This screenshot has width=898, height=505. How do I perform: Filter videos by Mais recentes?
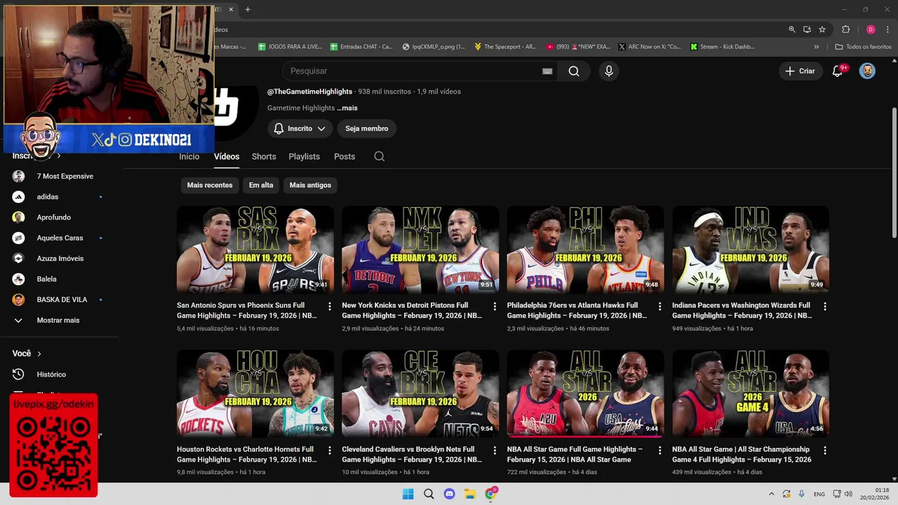pyautogui.click(x=210, y=185)
